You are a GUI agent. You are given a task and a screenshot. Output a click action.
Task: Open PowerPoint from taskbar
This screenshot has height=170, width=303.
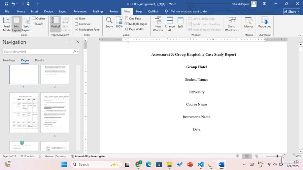click(190, 164)
